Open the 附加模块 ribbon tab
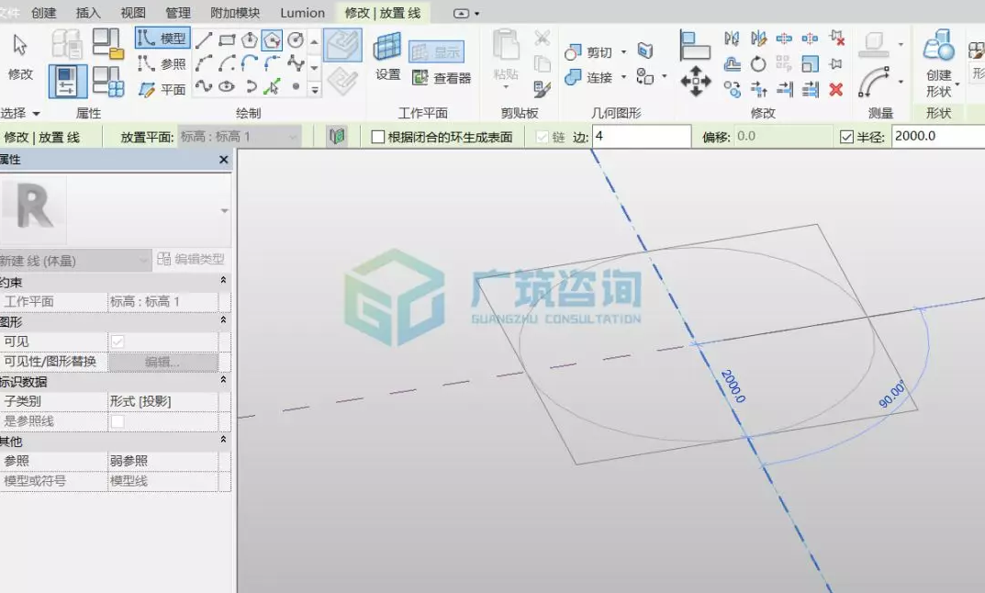Screen dimensions: 985x593 235,13
